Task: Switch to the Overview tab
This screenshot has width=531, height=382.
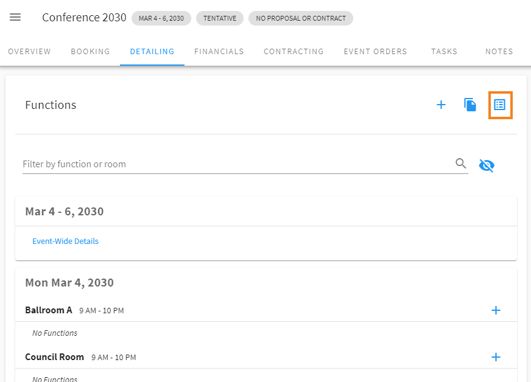Action: 29,52
